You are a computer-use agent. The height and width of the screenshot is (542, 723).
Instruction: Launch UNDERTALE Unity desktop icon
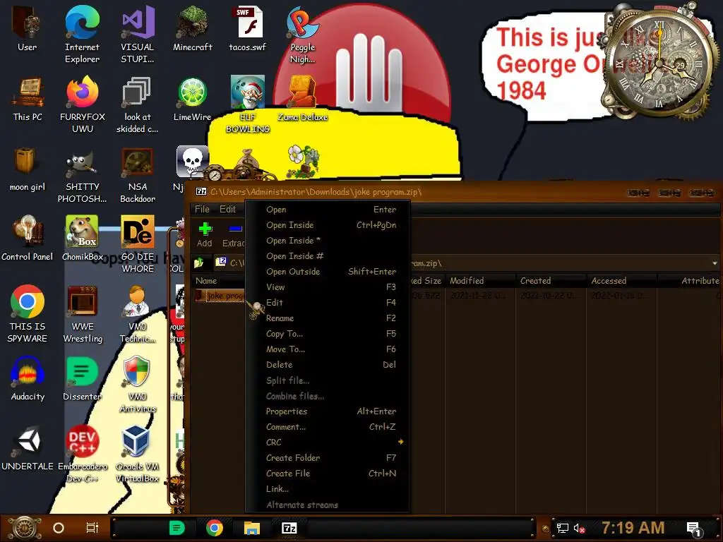28,448
